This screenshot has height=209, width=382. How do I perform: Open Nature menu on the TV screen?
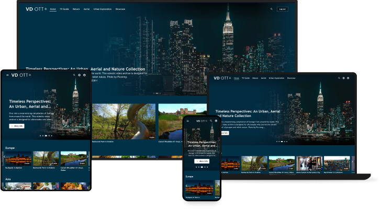point(76,9)
